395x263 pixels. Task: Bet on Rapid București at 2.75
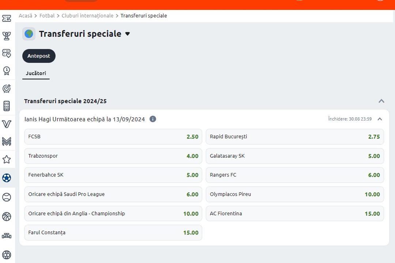point(295,137)
